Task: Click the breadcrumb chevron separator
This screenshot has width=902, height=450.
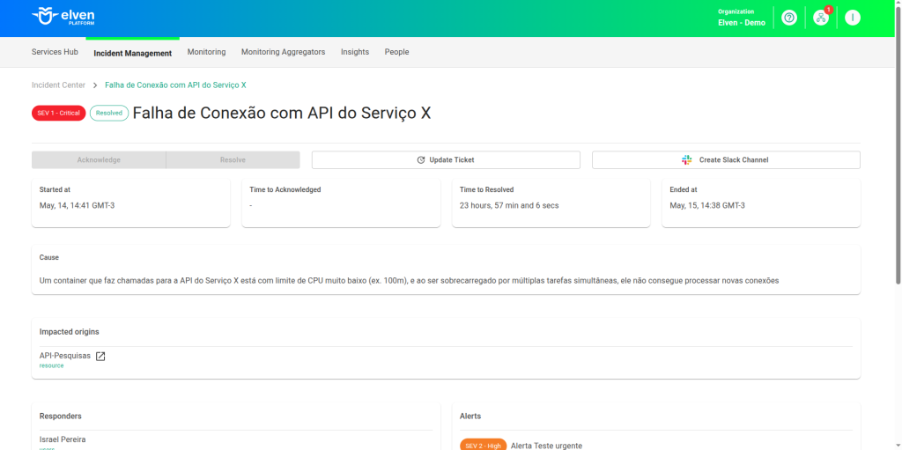Action: (x=95, y=85)
